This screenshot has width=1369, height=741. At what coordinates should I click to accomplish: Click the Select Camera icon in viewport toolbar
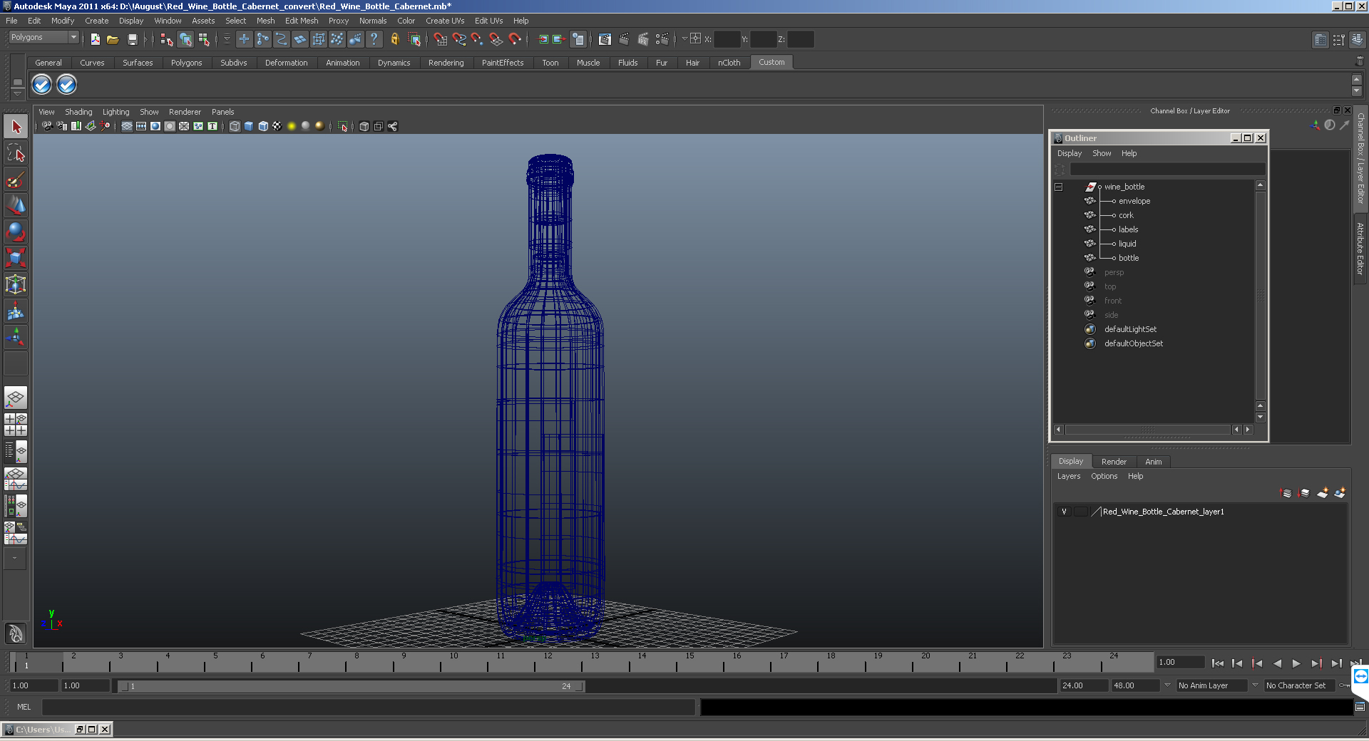pyautogui.click(x=47, y=126)
